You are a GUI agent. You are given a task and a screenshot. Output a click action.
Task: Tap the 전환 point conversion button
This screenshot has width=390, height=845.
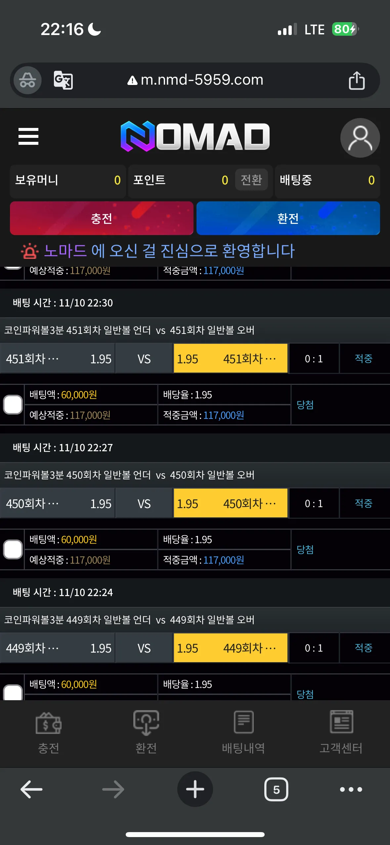(251, 180)
